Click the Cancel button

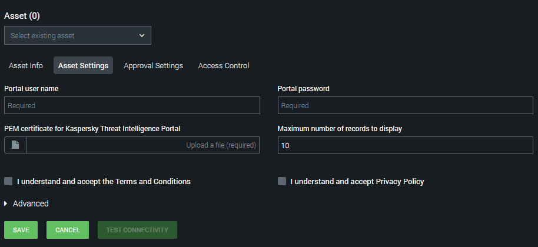pos(68,230)
